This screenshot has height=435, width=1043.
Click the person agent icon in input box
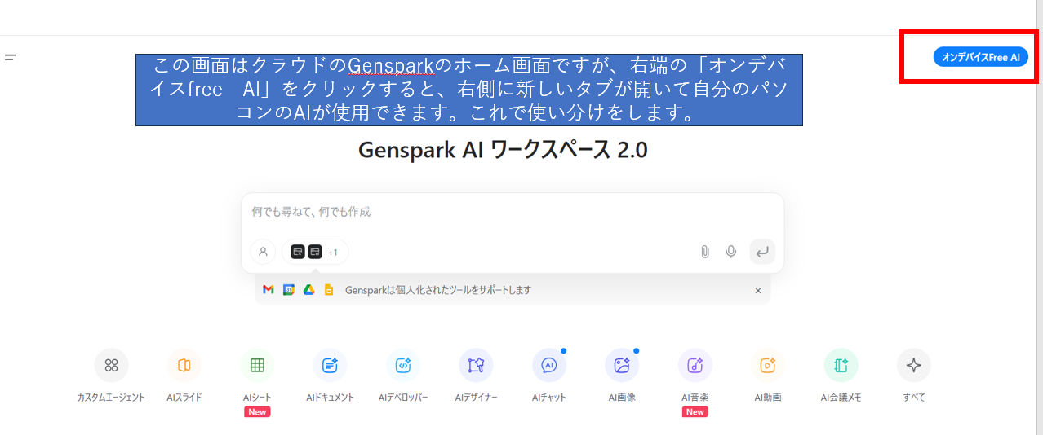coord(263,253)
